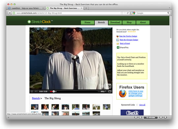Open the Rate the iGoogle Gadget link
Image resolution: width=178 pixels, height=129 pixels.
pos(129,40)
